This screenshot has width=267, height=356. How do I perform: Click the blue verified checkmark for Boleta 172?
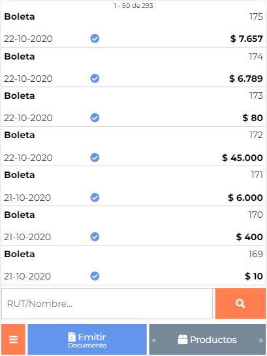pyautogui.click(x=95, y=157)
